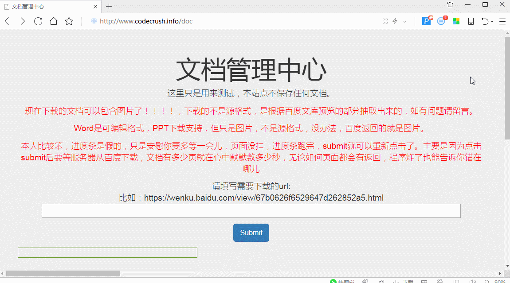Expand the undo closed tabs dropdown arrow
The height and width of the screenshot is (283, 510).
tap(492, 21)
